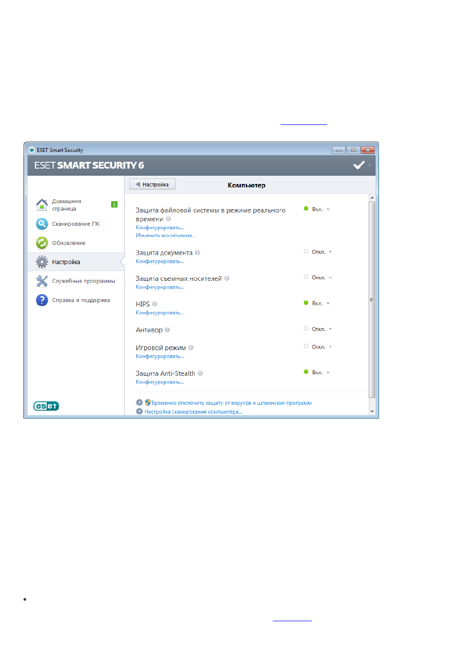Click Конфигурировать link under HIPS

tap(160, 313)
